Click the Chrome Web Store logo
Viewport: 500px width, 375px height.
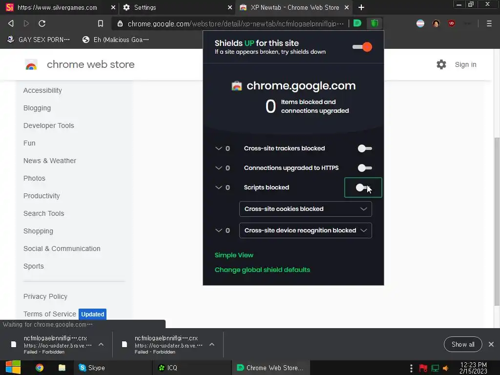31,65
